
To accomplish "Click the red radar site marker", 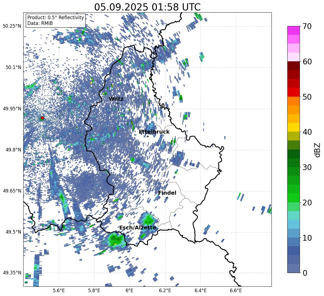I will pos(42,118).
